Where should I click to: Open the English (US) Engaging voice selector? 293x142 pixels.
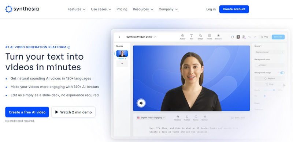click(x=151, y=118)
